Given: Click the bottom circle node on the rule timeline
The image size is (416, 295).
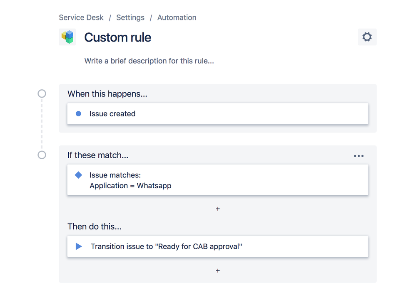Looking at the screenshot, I should (42, 155).
